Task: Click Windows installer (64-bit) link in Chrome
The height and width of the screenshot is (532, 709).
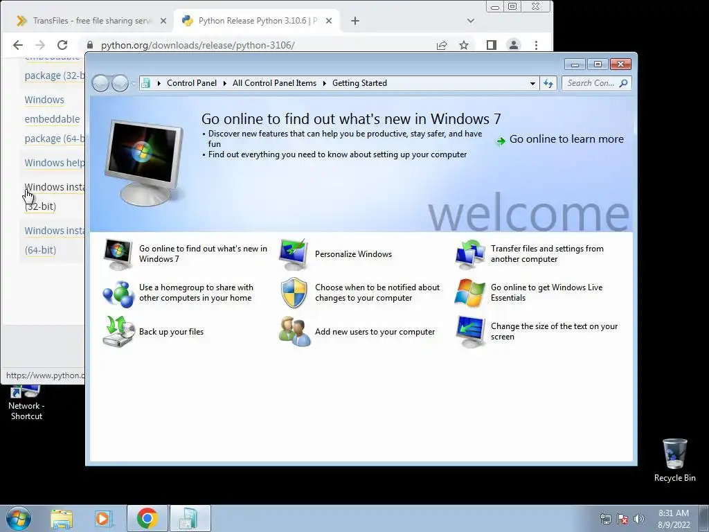Action: pyautogui.click(x=54, y=240)
